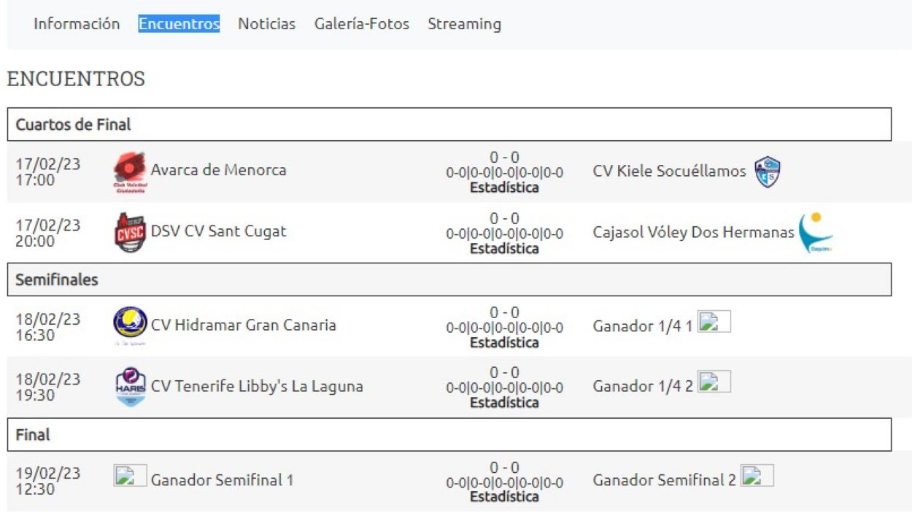Click the Ganador 1/4 2 placeholder image
Image resolution: width=912 pixels, height=513 pixels.
pyautogui.click(x=714, y=382)
